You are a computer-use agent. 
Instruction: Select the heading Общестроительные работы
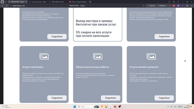pos(92,67)
